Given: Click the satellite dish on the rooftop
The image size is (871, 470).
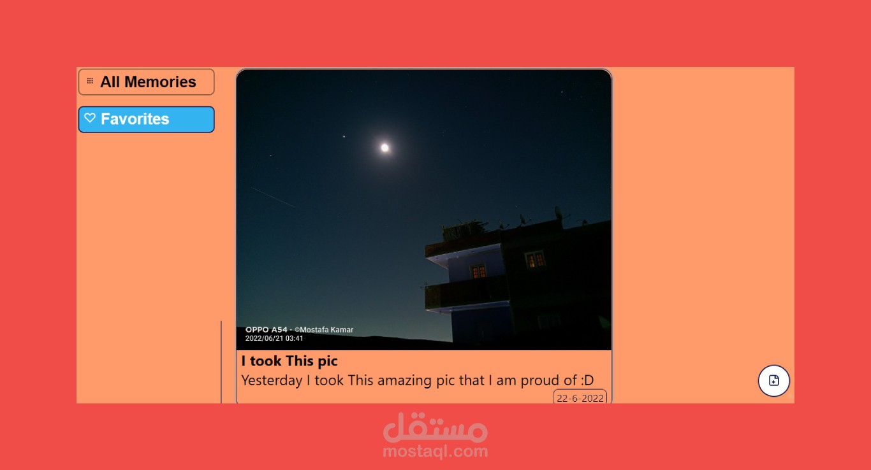Looking at the screenshot, I should pyautogui.click(x=559, y=212).
